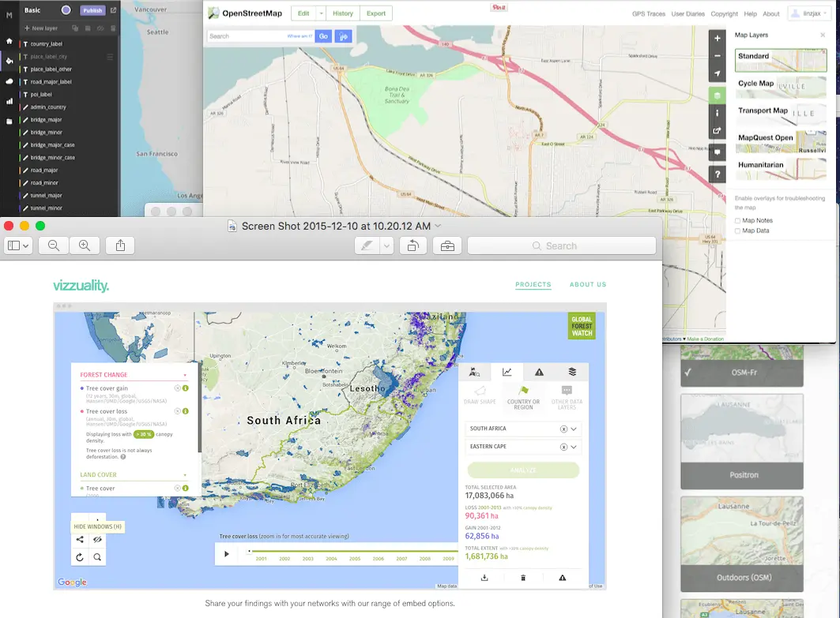Open the PROJECTS link on vizzuality
Screen dimensions: 840x618
[533, 285]
